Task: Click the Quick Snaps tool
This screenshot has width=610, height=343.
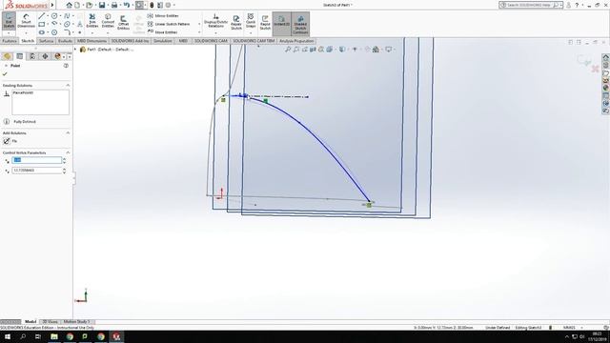Action: click(251, 21)
